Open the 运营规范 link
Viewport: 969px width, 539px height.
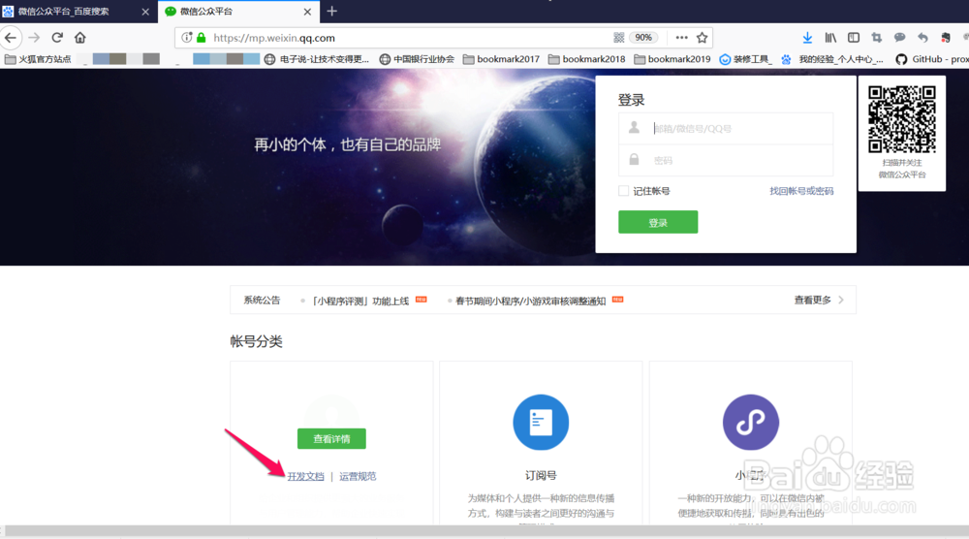358,476
